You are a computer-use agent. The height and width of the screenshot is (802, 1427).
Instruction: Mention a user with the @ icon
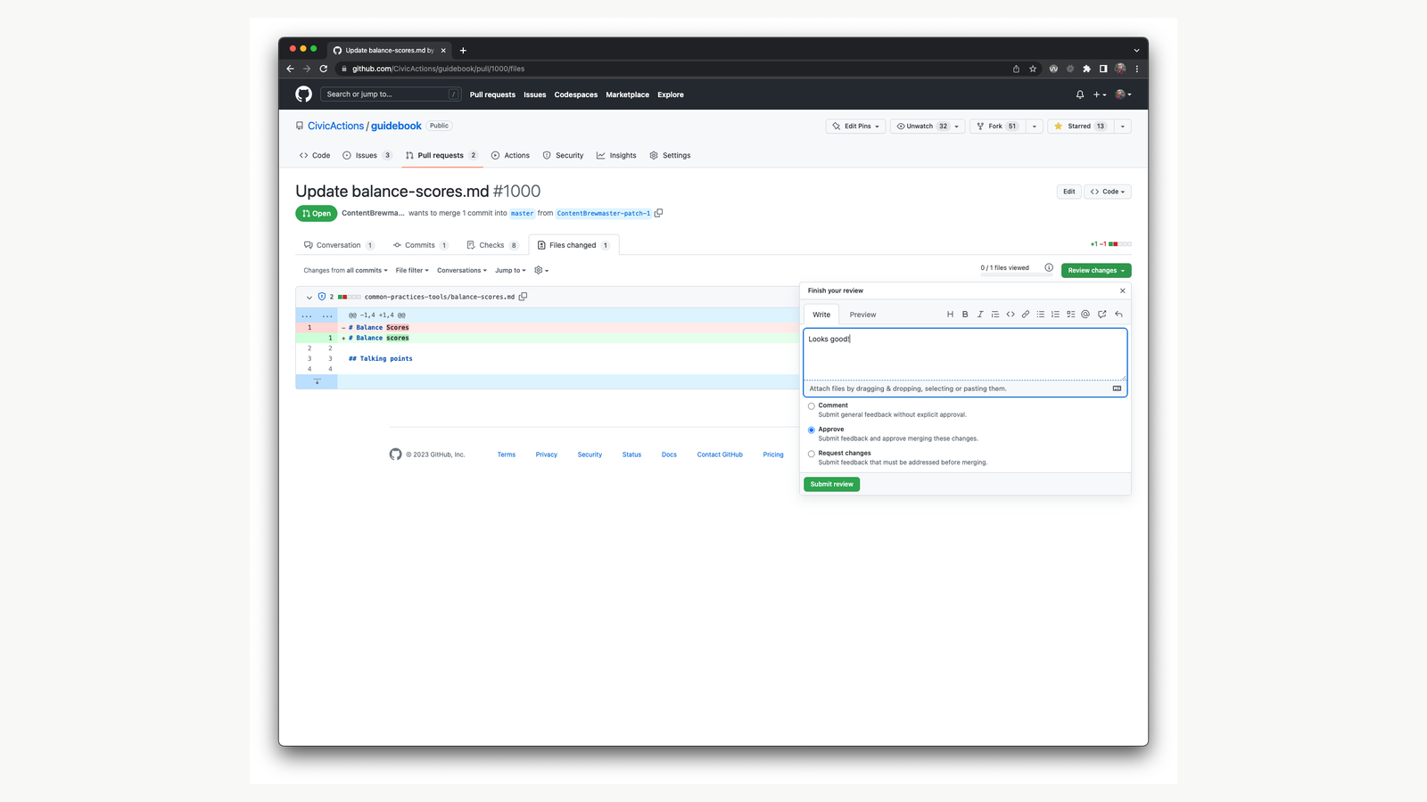tap(1085, 315)
